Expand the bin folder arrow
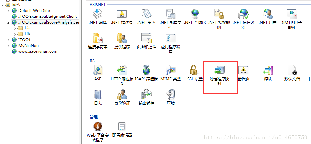The width and height of the screenshot is (311, 144). 15,28
